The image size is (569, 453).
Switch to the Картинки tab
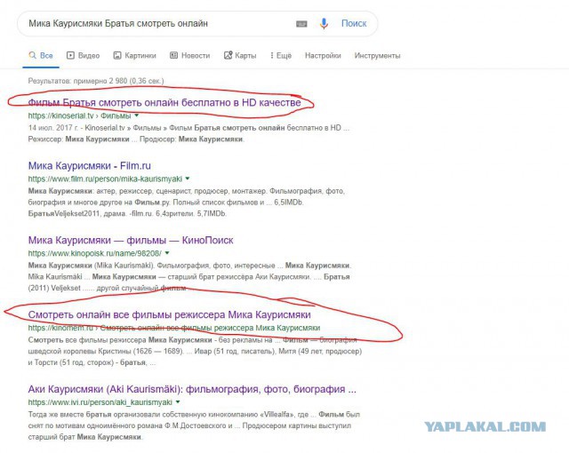(134, 55)
